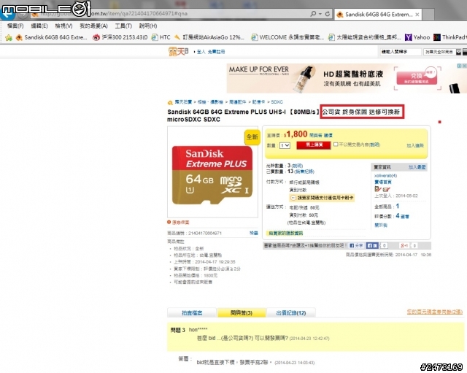Viewport: 467px width, 373px height.
Task: Click the Ruten 露天 site logo
Action: coord(178,52)
